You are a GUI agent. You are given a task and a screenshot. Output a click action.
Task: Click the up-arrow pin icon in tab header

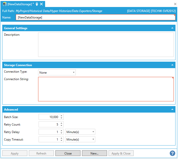point(37,4)
